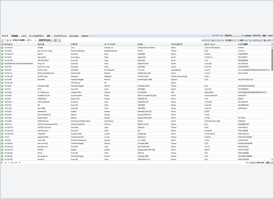Click the blue reset search arrow icon
The width and height of the screenshot is (274, 199).
[x=59, y=40]
